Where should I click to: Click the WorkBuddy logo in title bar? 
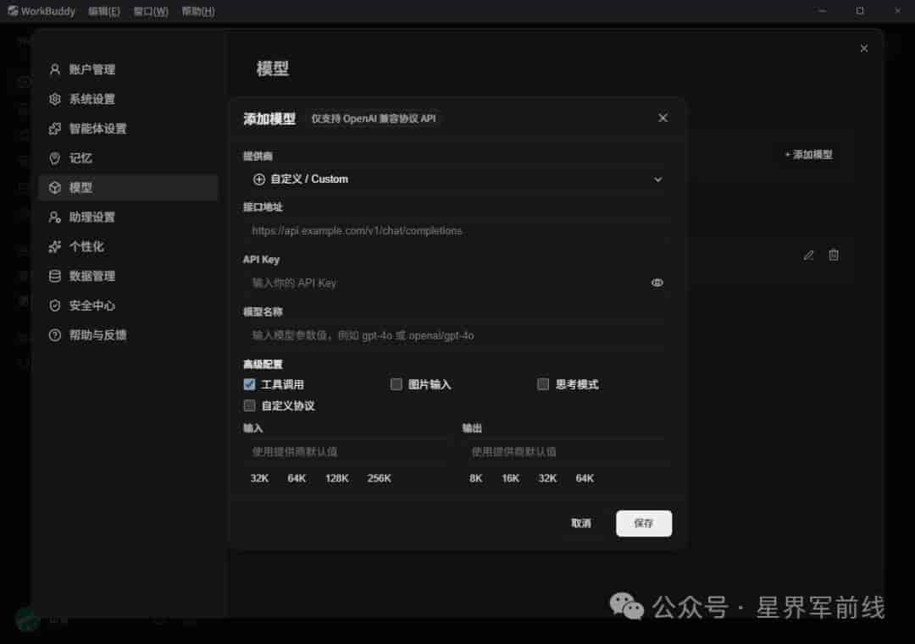[x=12, y=11]
